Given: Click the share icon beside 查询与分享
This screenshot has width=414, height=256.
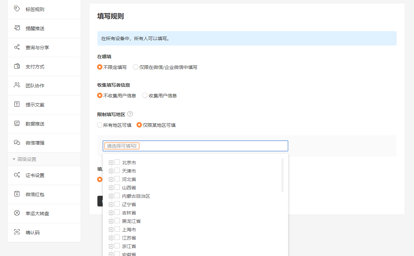Looking at the screenshot, I should pos(17,47).
